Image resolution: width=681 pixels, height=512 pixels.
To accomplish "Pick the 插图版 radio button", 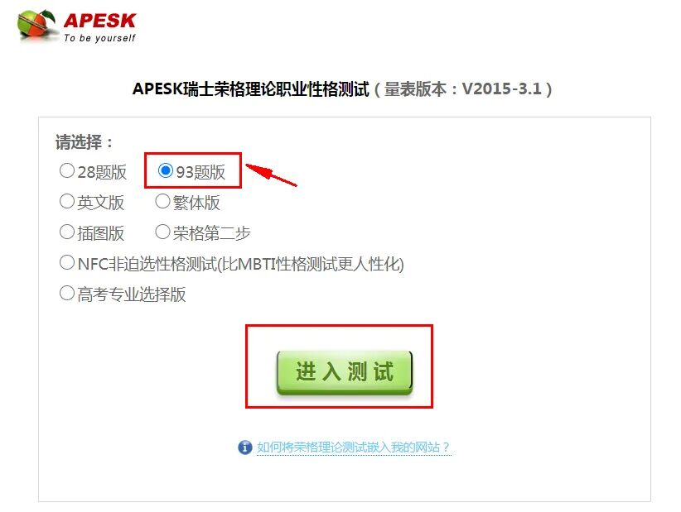I will [67, 232].
